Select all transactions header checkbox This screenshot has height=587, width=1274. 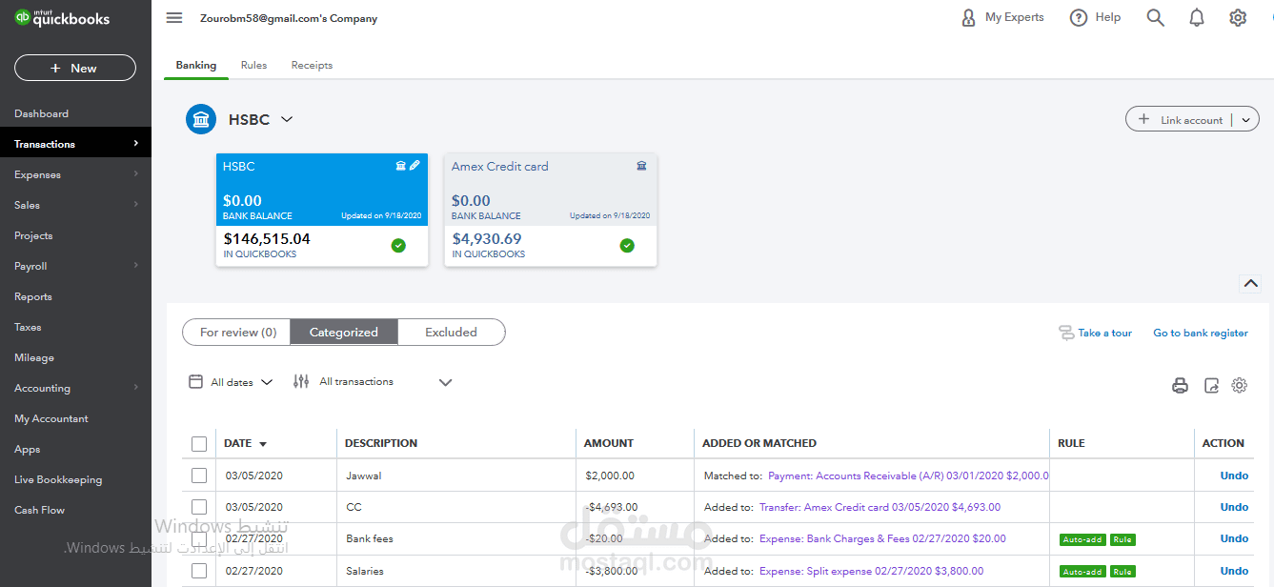pyautogui.click(x=199, y=443)
